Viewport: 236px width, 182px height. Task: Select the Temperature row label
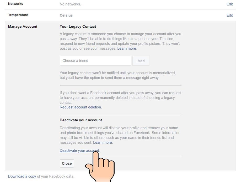[x=18, y=15]
